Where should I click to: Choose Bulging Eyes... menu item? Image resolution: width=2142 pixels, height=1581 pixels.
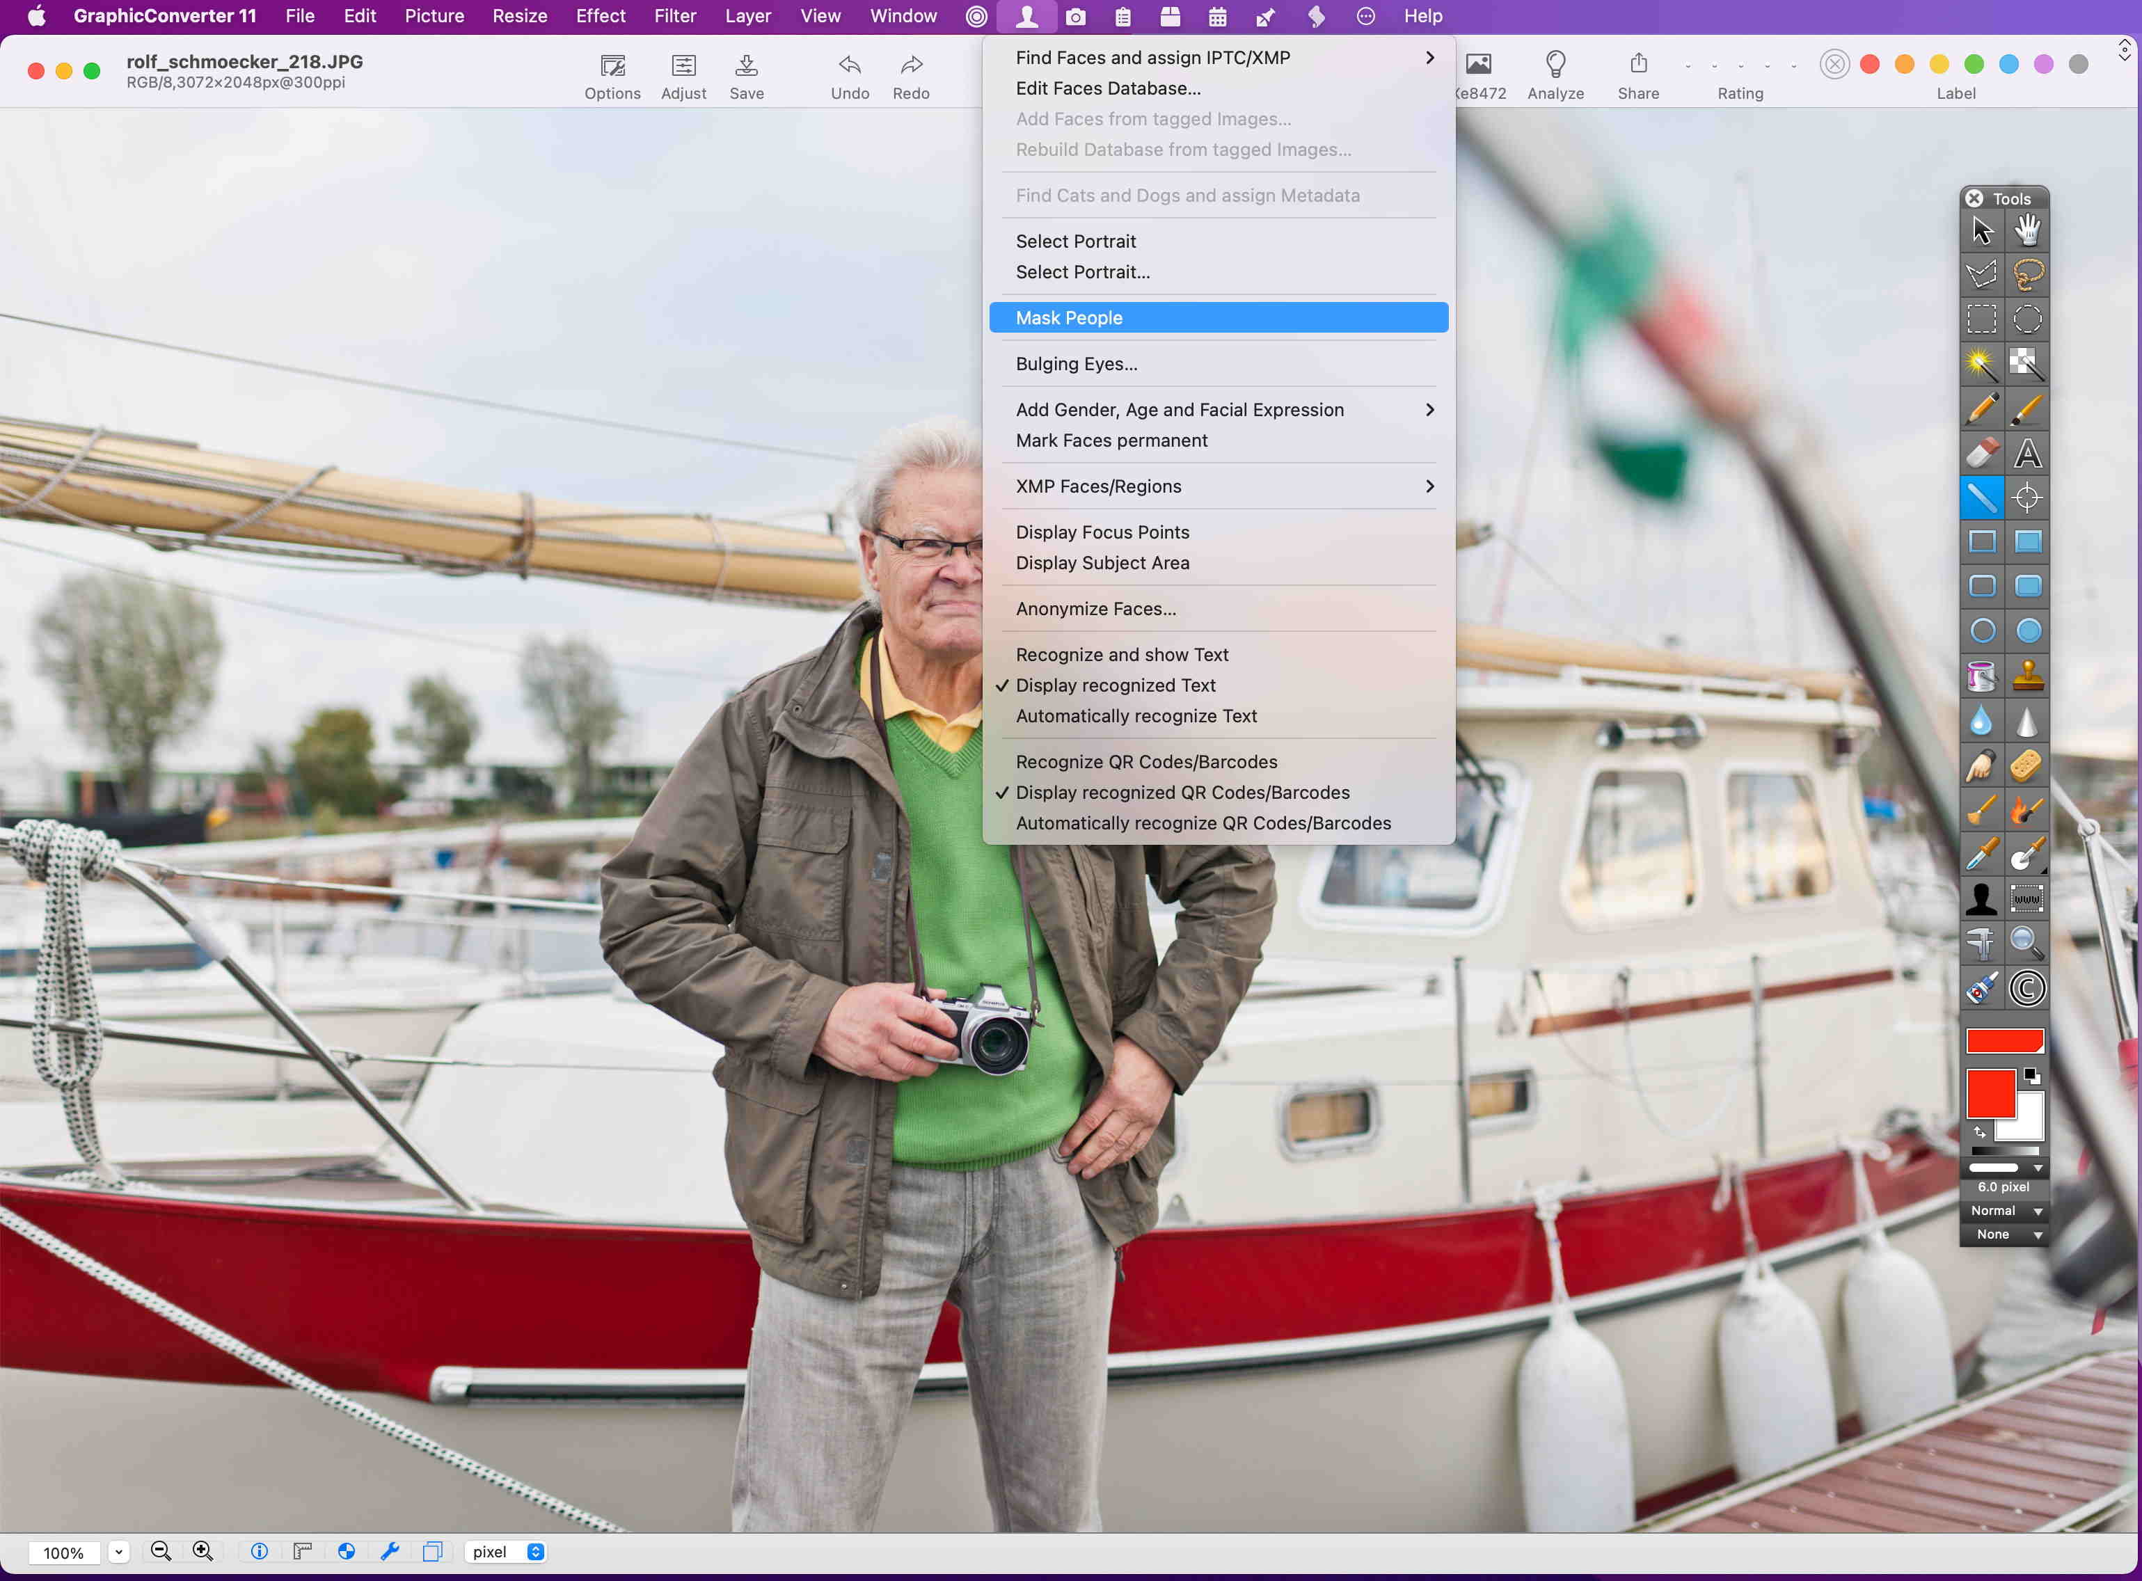tap(1219, 364)
